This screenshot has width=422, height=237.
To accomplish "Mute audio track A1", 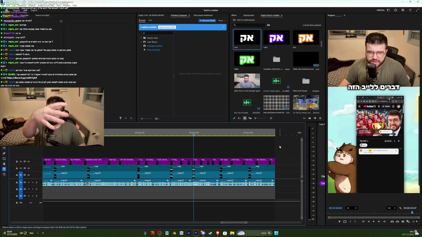I will (29, 182).
